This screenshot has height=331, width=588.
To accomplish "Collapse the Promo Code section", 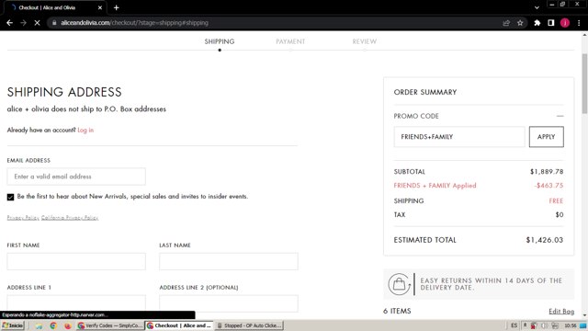I will pyautogui.click(x=560, y=116).
